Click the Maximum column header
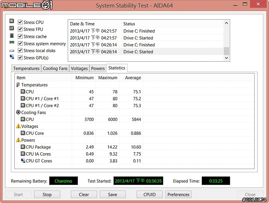The width and height of the screenshot is (269, 203). [108, 78]
